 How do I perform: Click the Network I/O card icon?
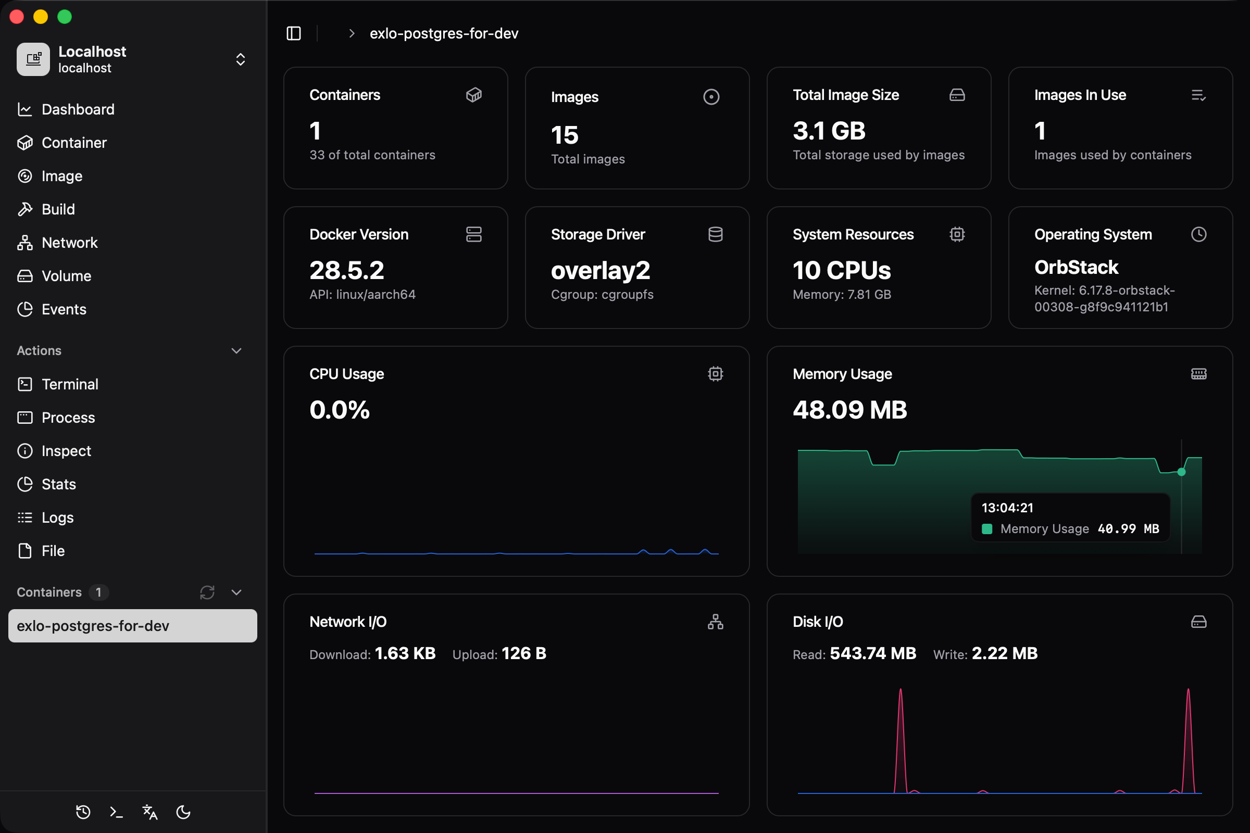coord(715,622)
